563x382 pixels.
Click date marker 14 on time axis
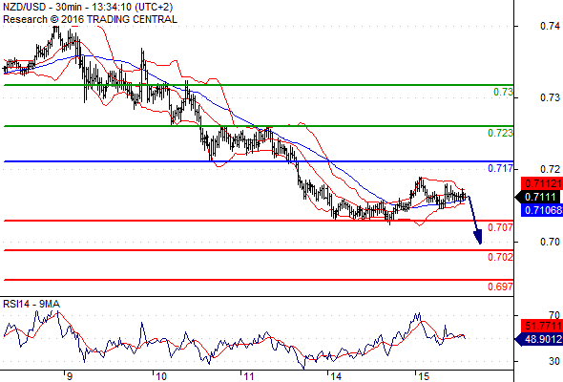click(x=336, y=376)
